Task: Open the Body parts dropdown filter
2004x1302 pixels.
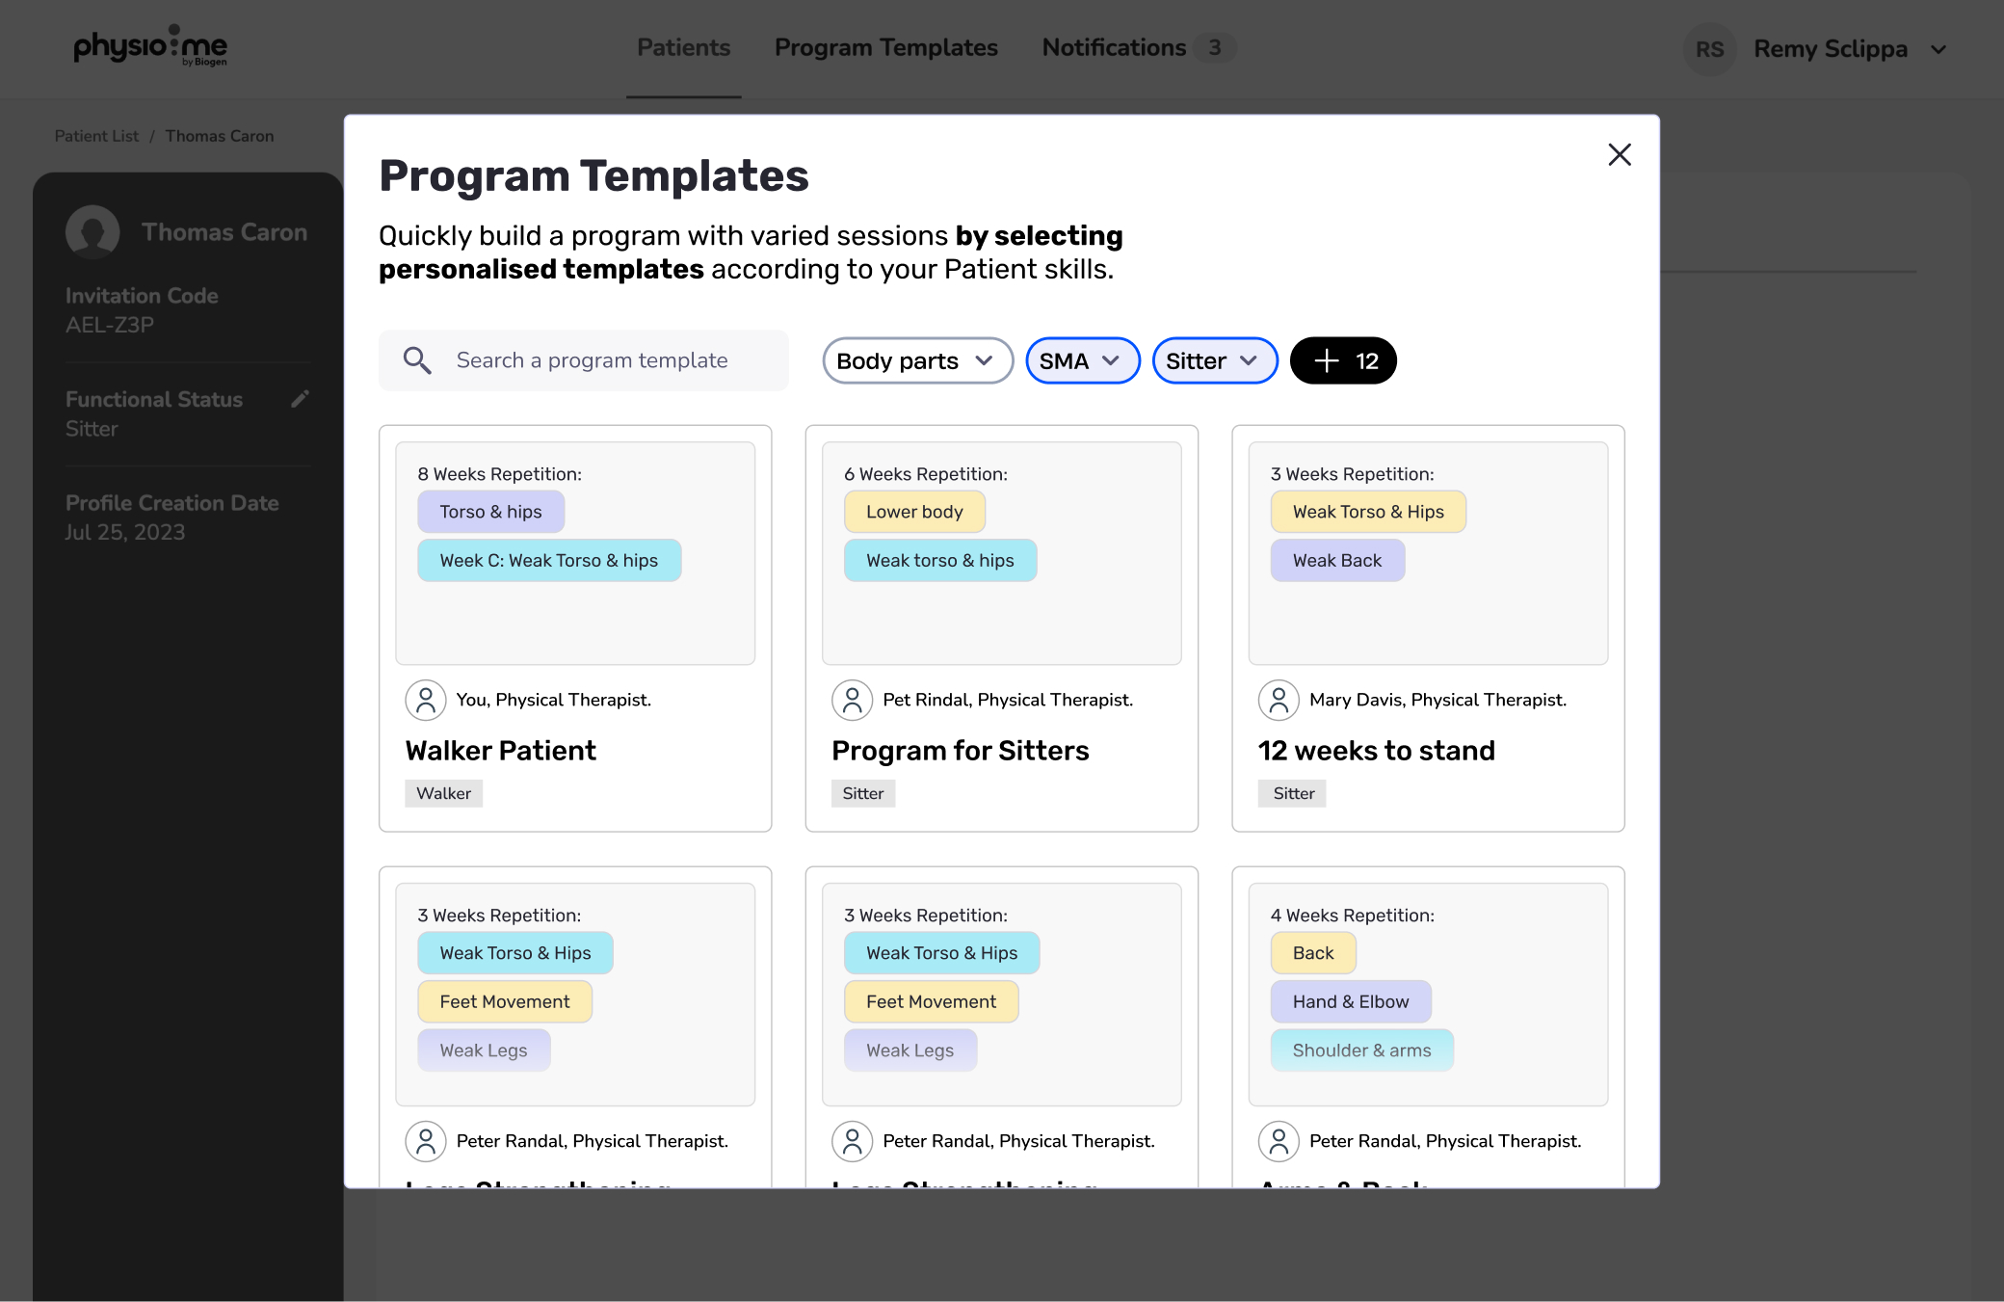Action: click(916, 360)
